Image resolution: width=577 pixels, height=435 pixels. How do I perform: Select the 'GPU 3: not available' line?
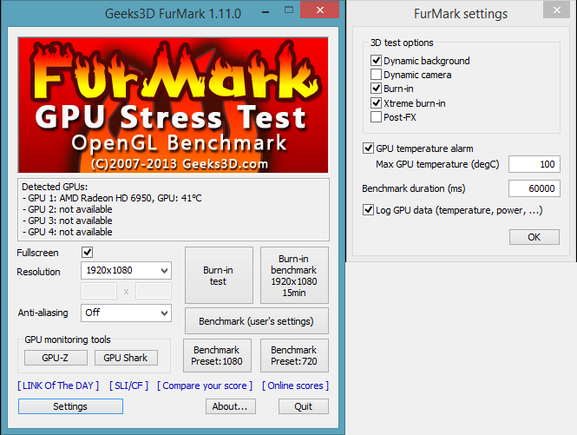point(68,221)
